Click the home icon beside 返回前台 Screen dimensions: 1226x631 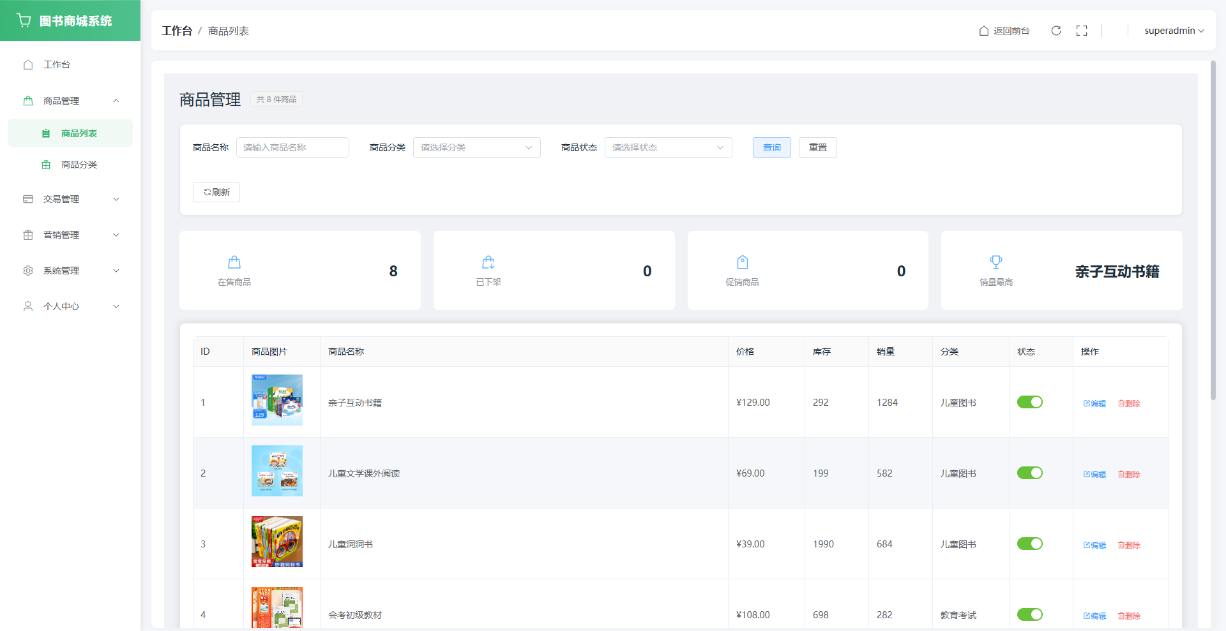(x=984, y=31)
